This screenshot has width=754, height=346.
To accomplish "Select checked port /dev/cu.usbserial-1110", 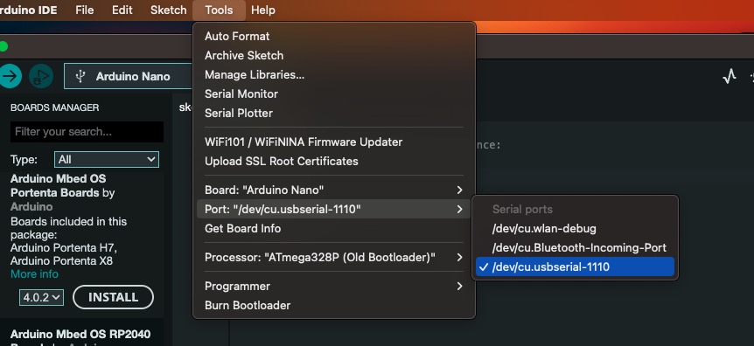I will pos(575,266).
